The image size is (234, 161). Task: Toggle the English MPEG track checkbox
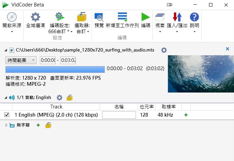7,115
